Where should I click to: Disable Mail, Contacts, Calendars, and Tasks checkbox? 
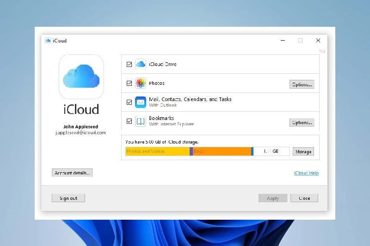tap(129, 102)
